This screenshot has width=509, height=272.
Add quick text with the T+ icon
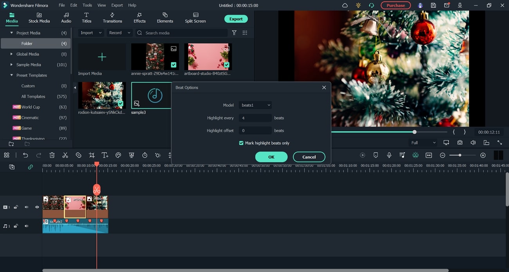[105, 155]
